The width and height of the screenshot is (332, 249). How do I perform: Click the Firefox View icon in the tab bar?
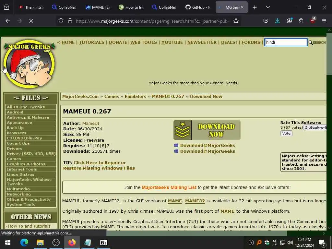6,7
